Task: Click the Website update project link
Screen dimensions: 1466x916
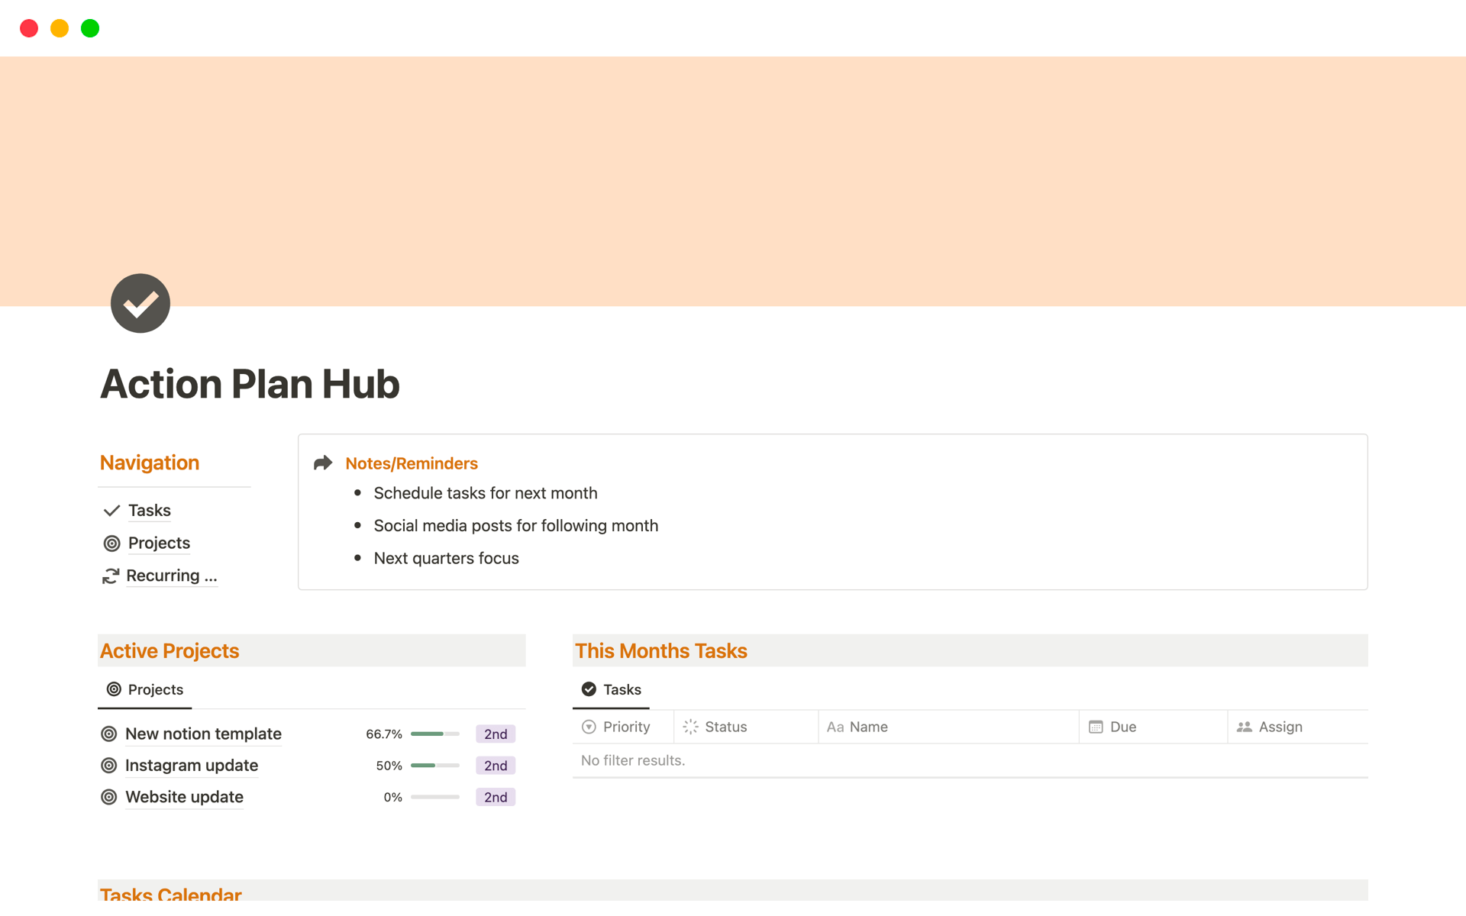Action: click(x=184, y=795)
